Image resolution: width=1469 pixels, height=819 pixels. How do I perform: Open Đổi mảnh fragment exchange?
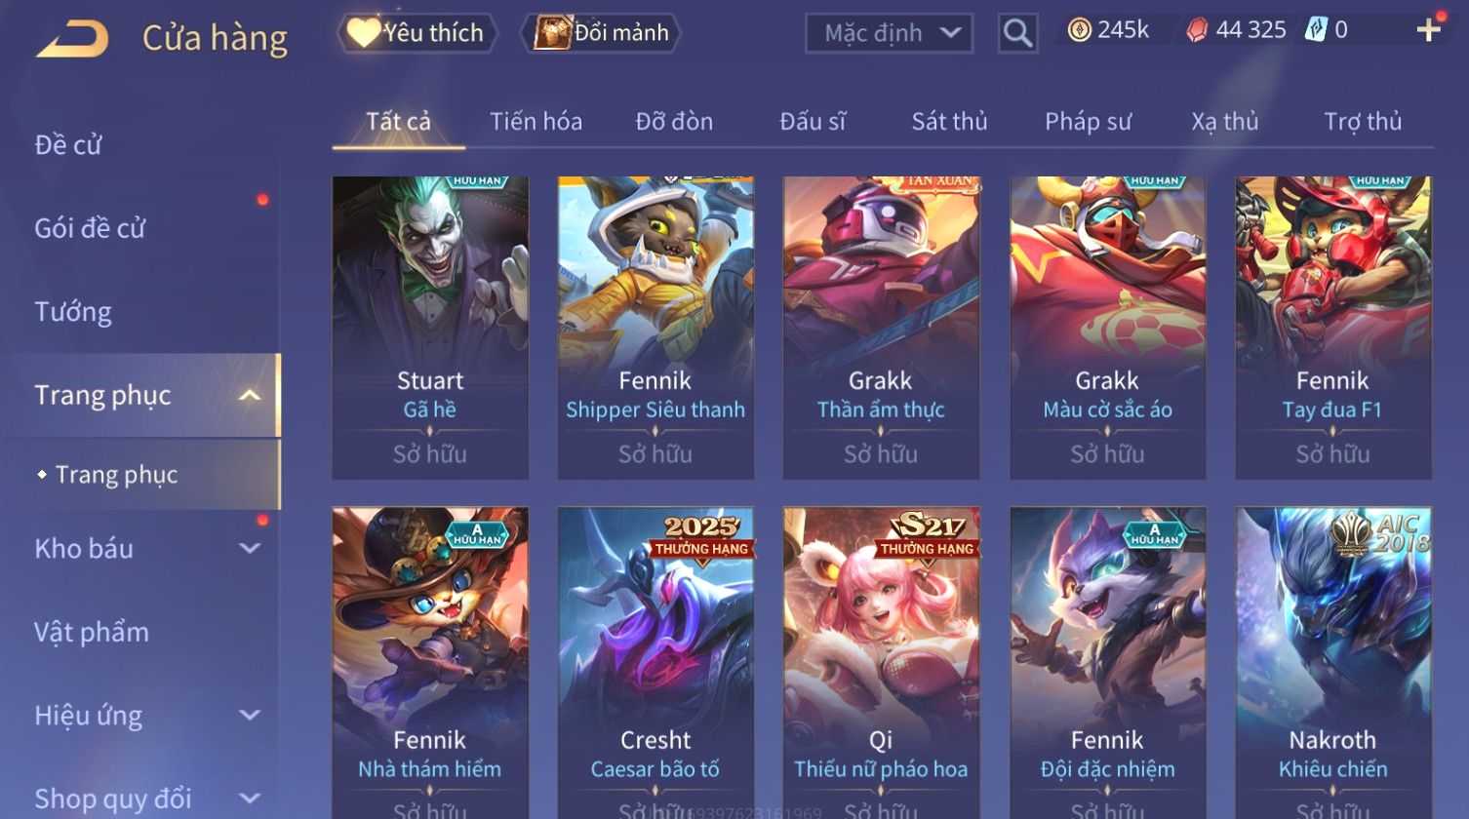pyautogui.click(x=601, y=33)
